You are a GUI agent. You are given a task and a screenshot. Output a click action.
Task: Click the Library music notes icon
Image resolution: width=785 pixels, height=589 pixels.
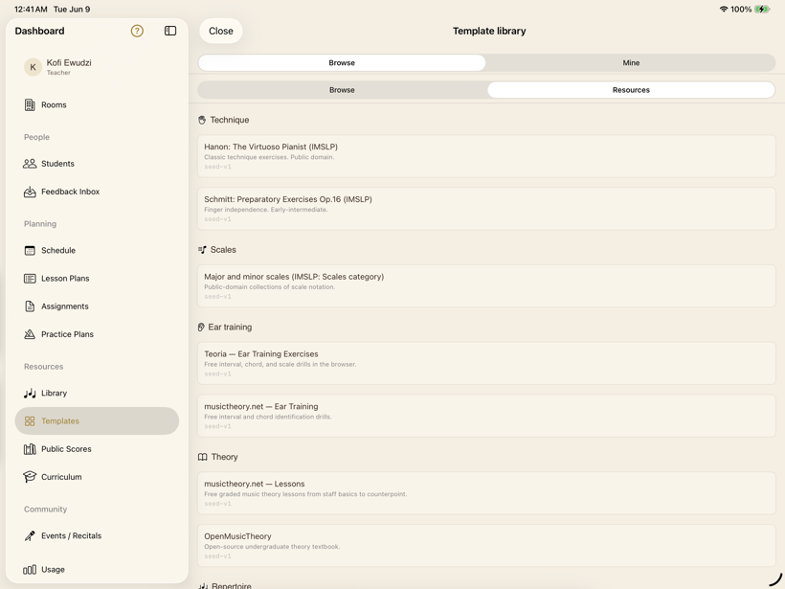click(30, 394)
